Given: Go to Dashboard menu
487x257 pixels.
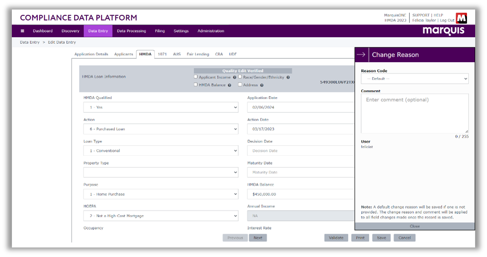Looking at the screenshot, I should [x=43, y=31].
